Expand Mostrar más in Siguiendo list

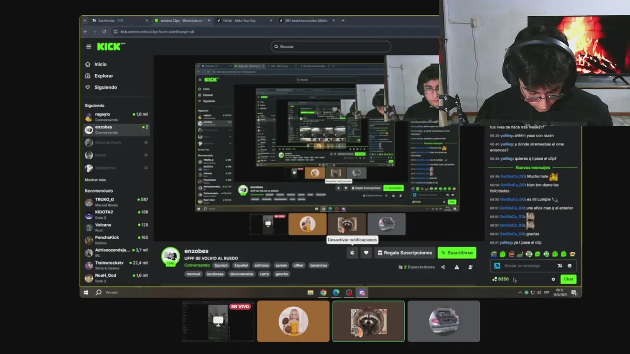coord(95,180)
